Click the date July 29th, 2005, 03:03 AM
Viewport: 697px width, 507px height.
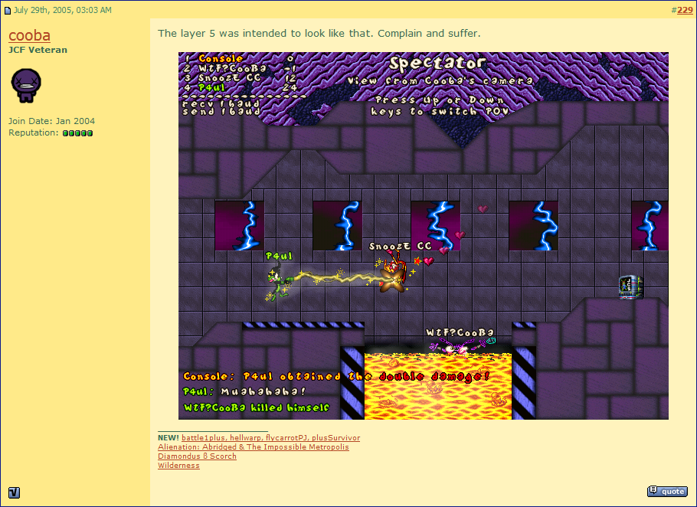63,10
